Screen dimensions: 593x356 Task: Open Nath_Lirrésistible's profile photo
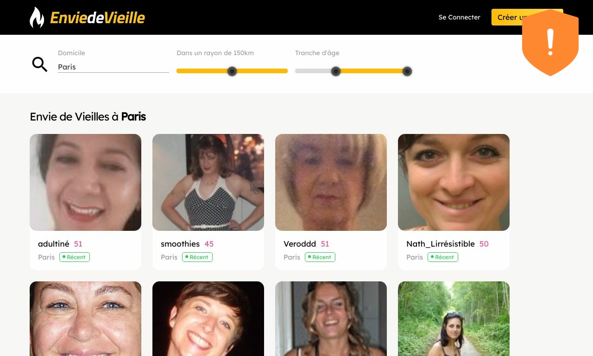pos(454,182)
